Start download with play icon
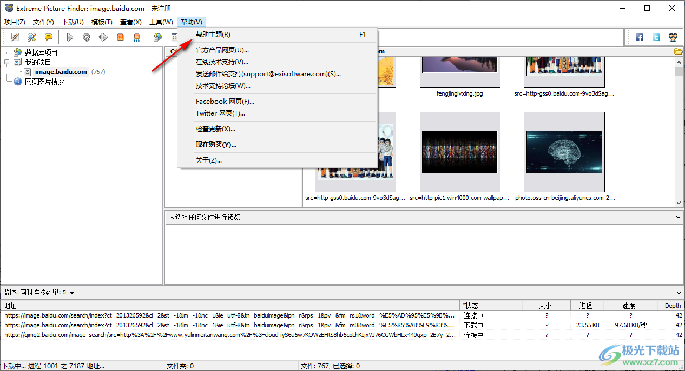This screenshot has width=685, height=371. point(70,37)
